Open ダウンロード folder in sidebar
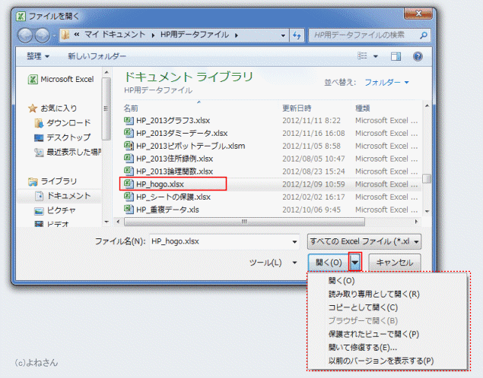This screenshot has width=483, height=378. click(63, 123)
